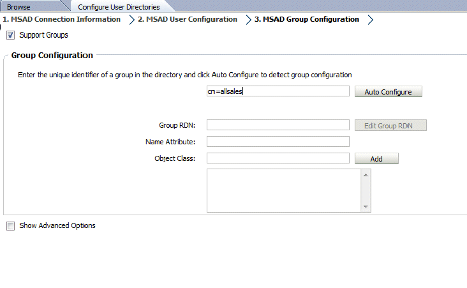The width and height of the screenshot is (467, 288).
Task: Click the Edit Group RDN button
Action: tap(390, 125)
